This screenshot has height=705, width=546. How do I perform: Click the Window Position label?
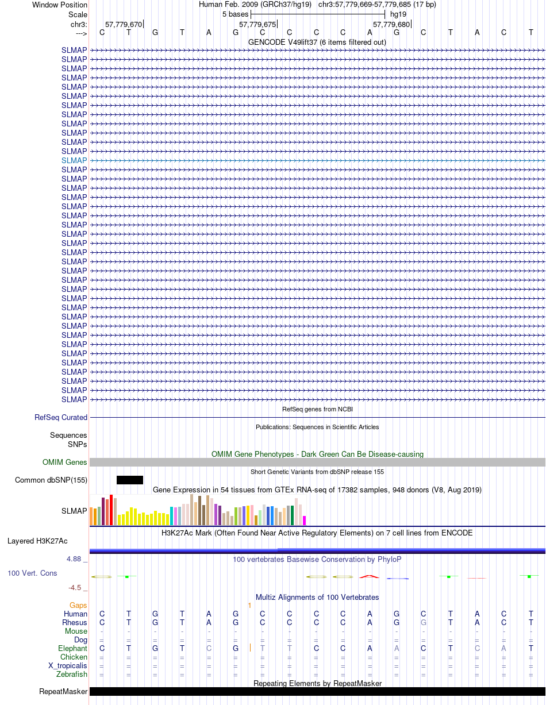click(x=60, y=5)
